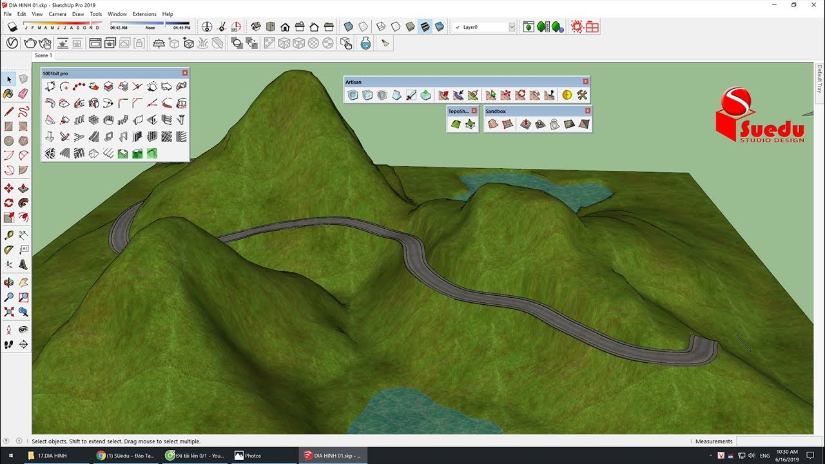Select the Protractor tool

coord(9,250)
